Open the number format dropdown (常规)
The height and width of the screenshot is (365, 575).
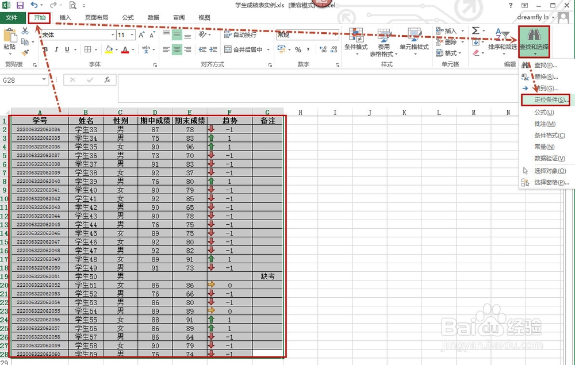pyautogui.click(x=335, y=35)
